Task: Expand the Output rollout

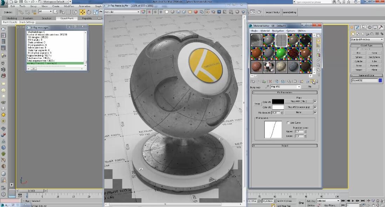Action: click(x=285, y=146)
